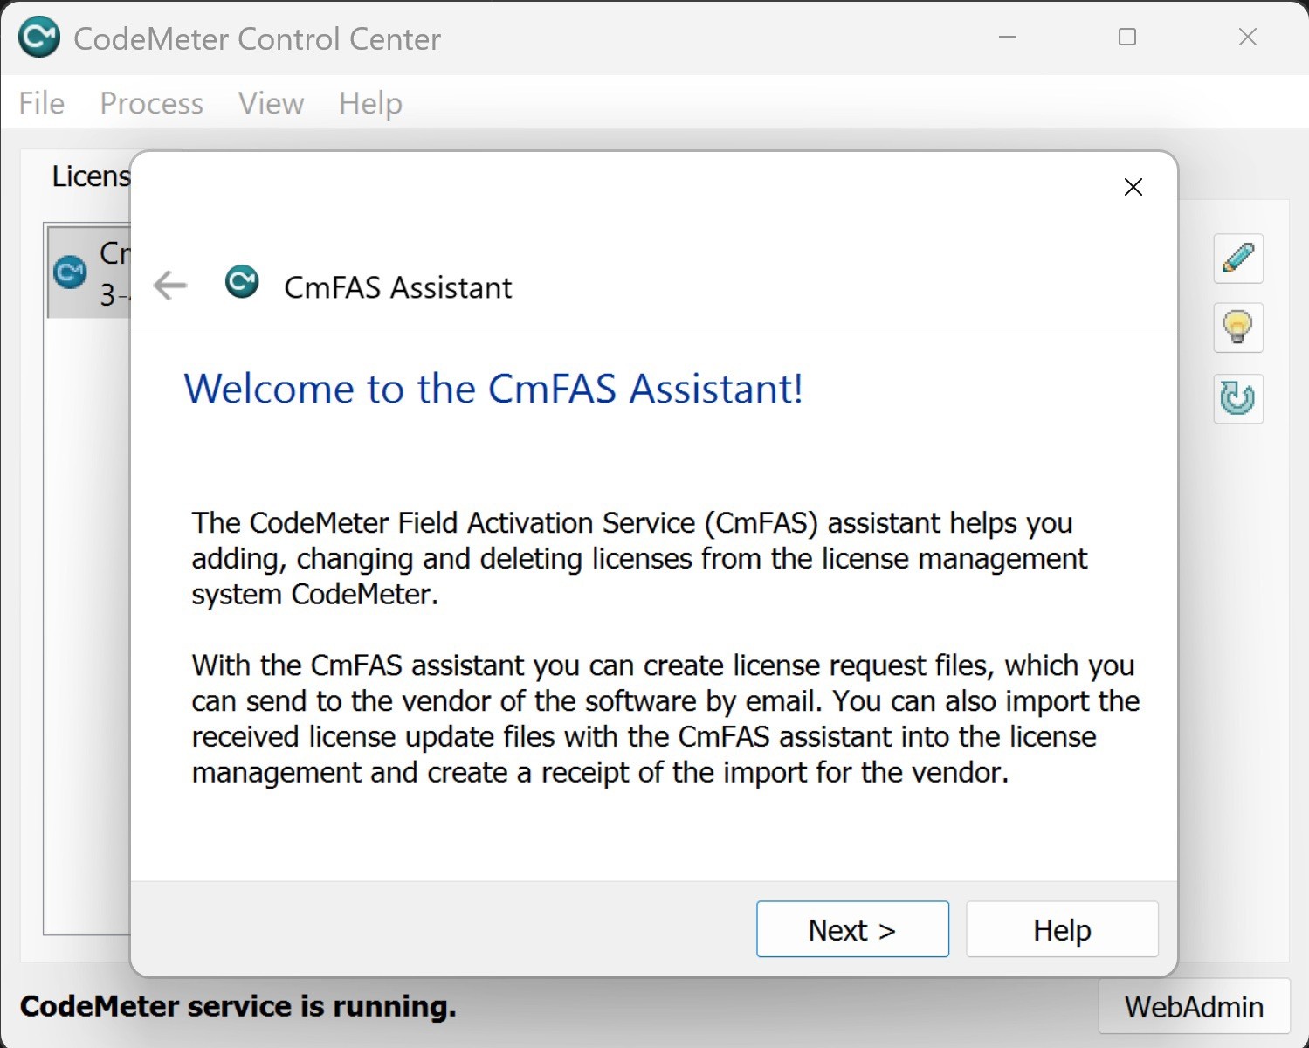
Task: Close the CodeMeter Control Center window
Action: tap(1248, 37)
